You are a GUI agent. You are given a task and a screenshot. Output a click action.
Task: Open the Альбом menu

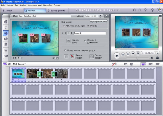coord(23,5)
